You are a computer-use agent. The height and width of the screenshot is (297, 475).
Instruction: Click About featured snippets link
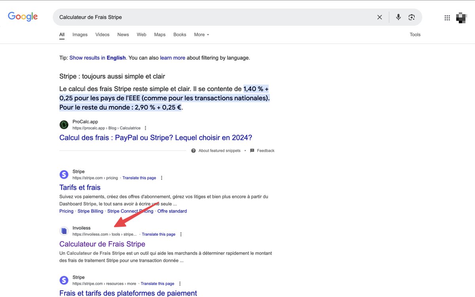click(x=220, y=150)
